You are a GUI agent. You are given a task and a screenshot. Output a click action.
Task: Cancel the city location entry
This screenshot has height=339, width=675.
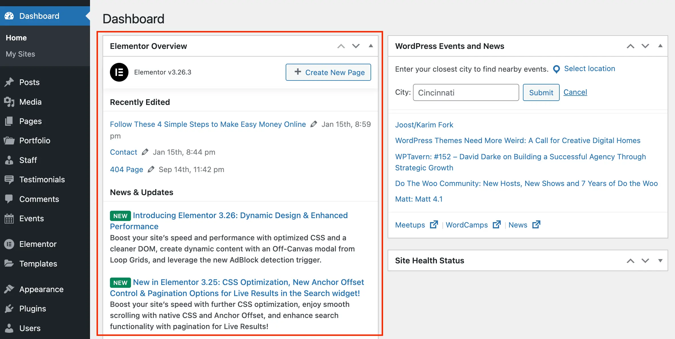(x=575, y=92)
